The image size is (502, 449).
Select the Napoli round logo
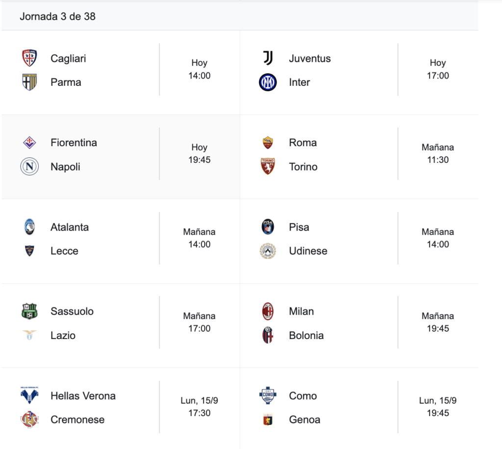pos(29,167)
